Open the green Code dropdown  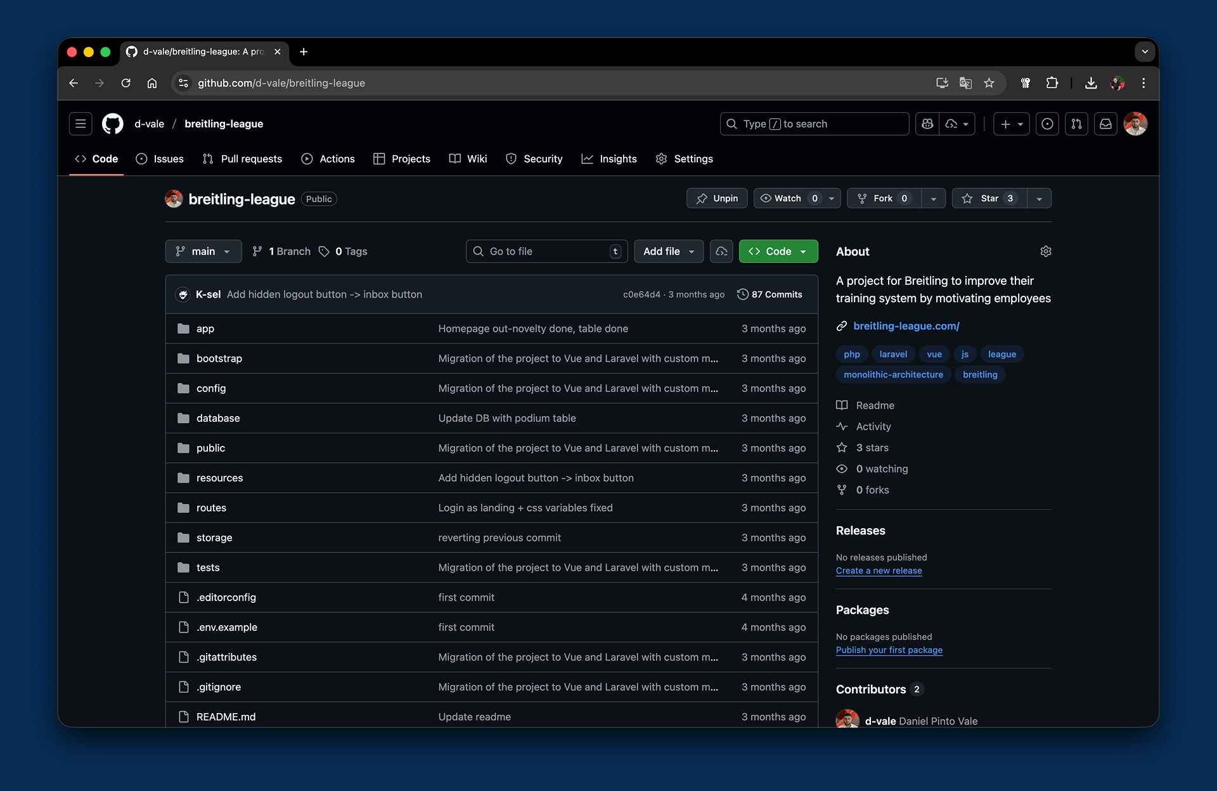(x=778, y=251)
